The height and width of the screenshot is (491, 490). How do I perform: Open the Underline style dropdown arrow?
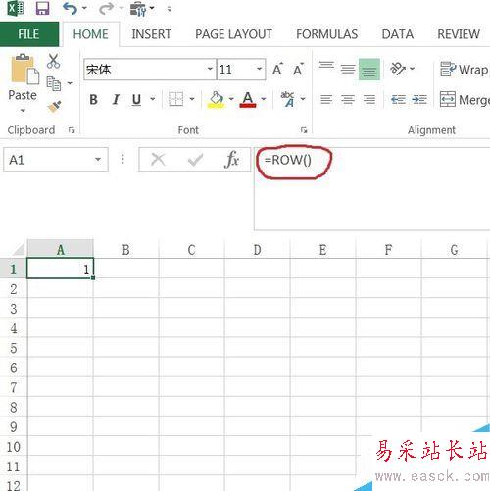coord(153,99)
